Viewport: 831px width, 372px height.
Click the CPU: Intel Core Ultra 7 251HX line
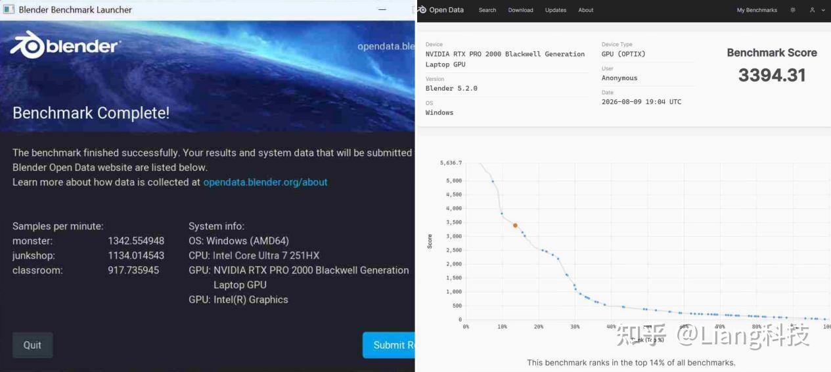[x=254, y=256]
